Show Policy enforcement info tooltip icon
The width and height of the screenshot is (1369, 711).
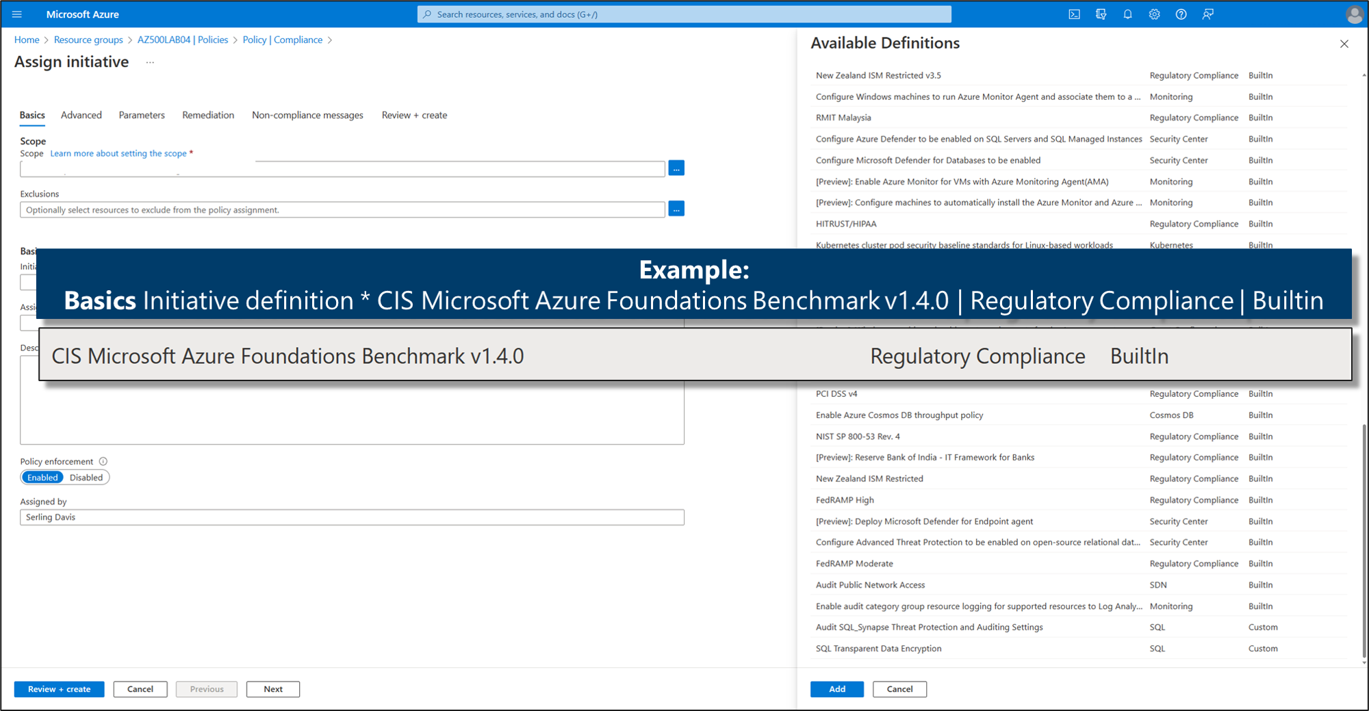tap(103, 462)
